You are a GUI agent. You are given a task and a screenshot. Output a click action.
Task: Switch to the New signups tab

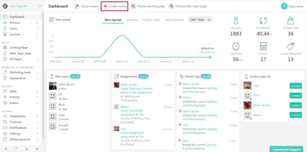coord(113,20)
